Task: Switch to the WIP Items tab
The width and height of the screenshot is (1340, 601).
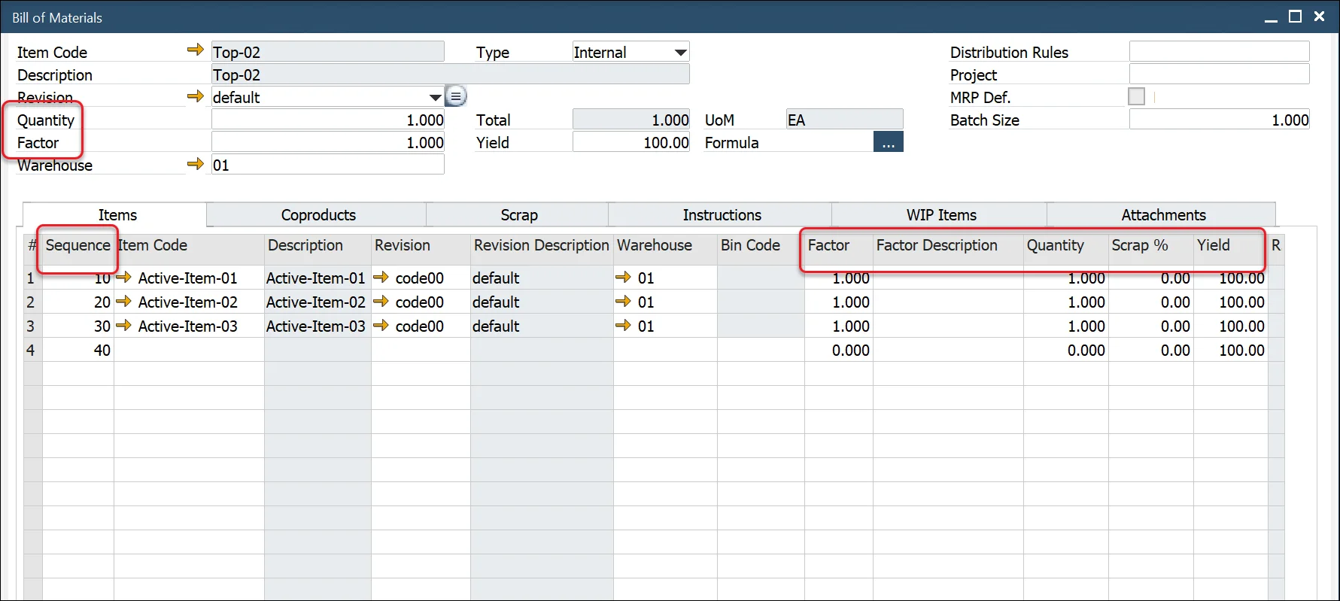Action: click(940, 215)
